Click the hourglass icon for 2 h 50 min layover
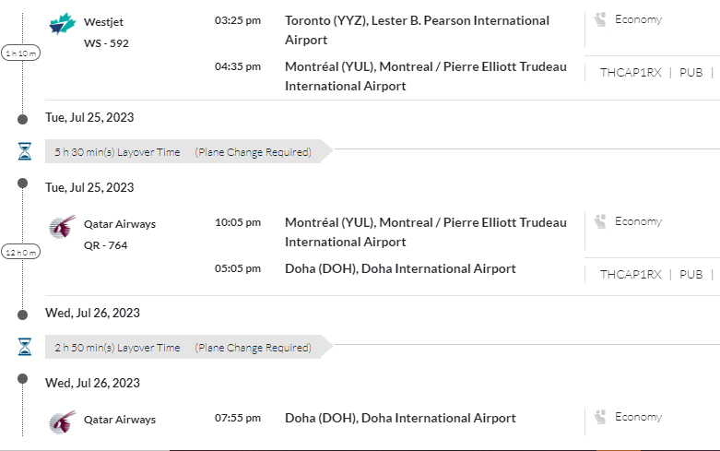Screen dimensions: 720x451 click(x=24, y=347)
